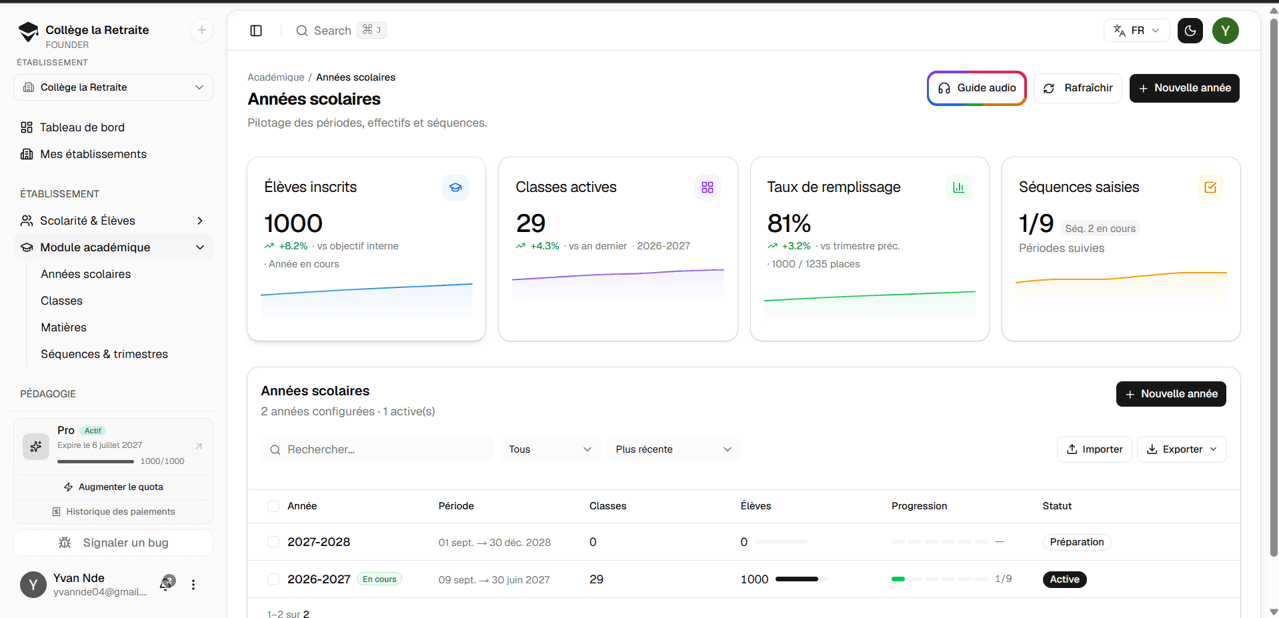Open Pro plan external link arrow
Screen dimensions: 1279x618
click(198, 446)
